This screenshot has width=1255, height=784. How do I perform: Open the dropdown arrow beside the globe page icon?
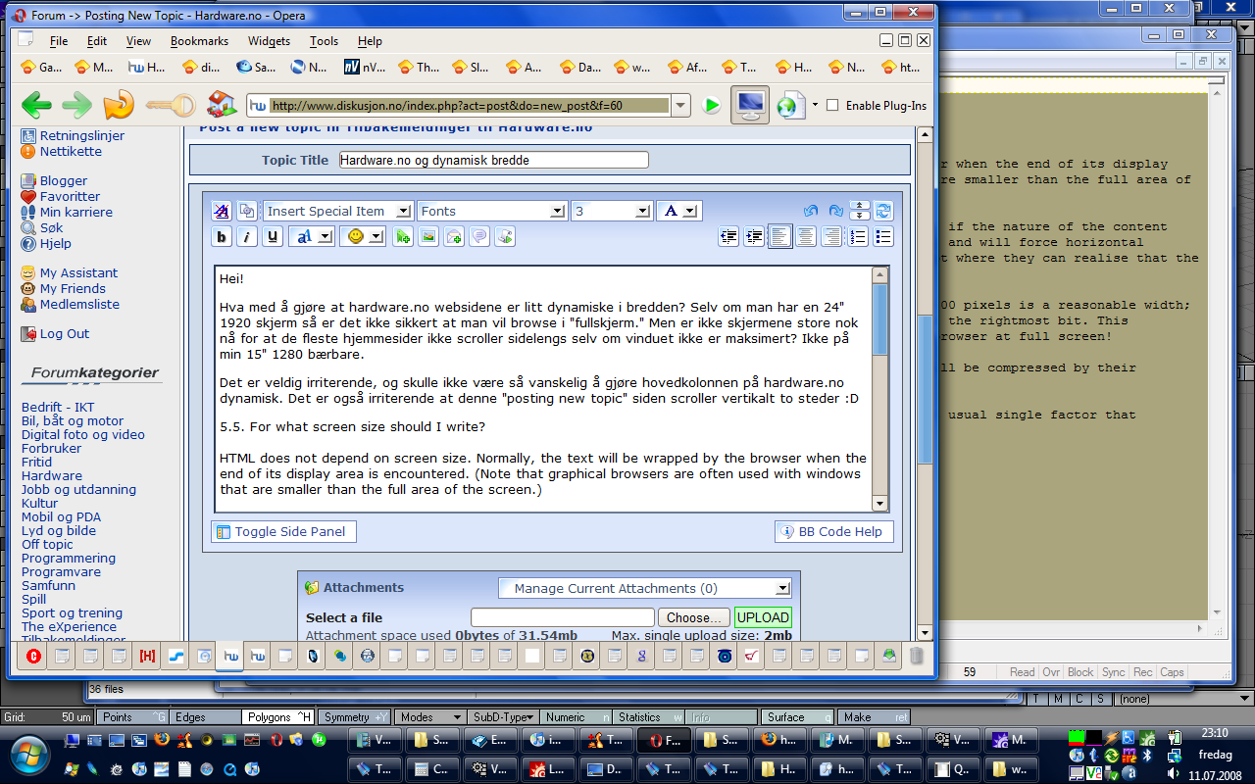tap(815, 105)
